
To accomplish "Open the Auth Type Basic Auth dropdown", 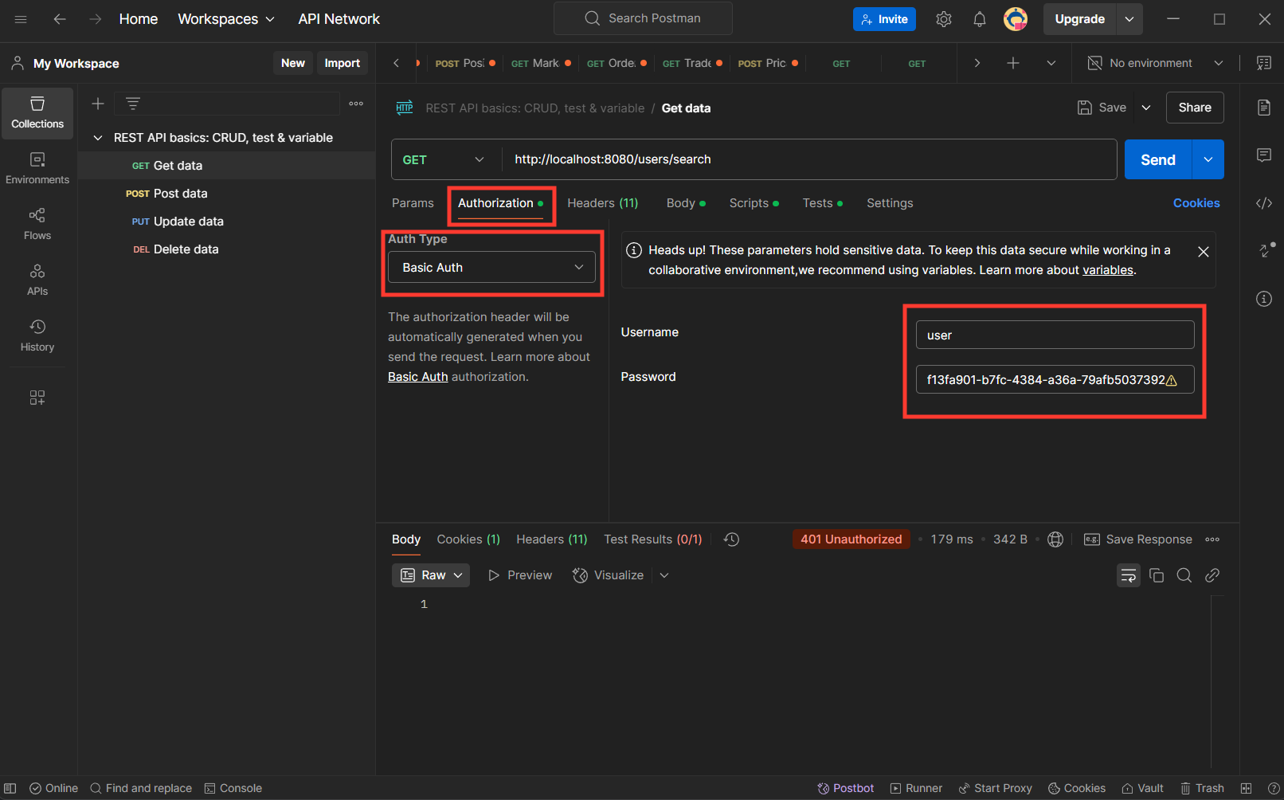I will coord(491,267).
